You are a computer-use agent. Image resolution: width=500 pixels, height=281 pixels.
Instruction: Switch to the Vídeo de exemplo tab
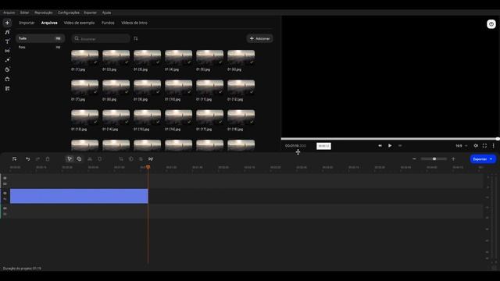pyautogui.click(x=79, y=23)
